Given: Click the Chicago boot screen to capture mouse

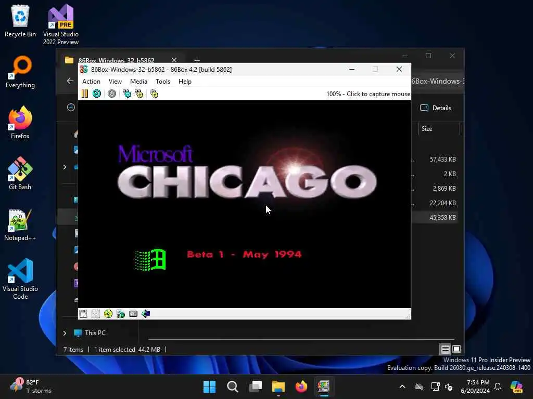Looking at the screenshot, I should pos(245,204).
